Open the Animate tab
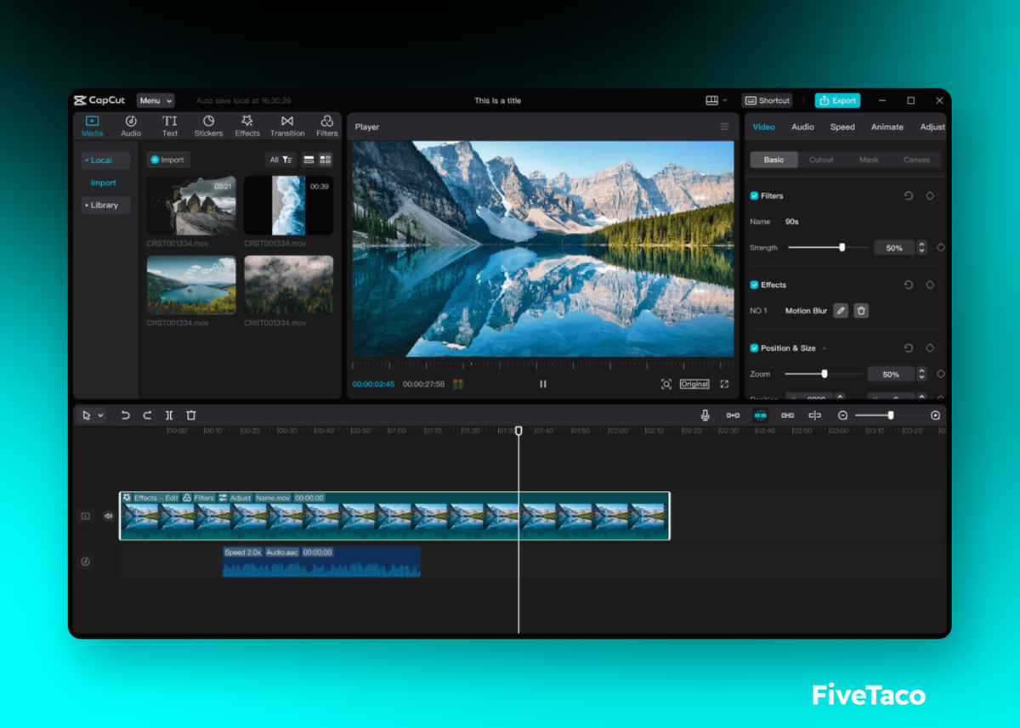This screenshot has height=728, width=1020. point(887,127)
